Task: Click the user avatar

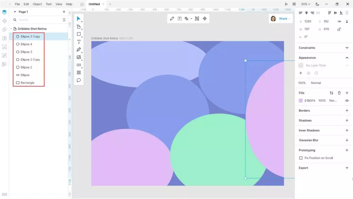Action: [x=273, y=19]
